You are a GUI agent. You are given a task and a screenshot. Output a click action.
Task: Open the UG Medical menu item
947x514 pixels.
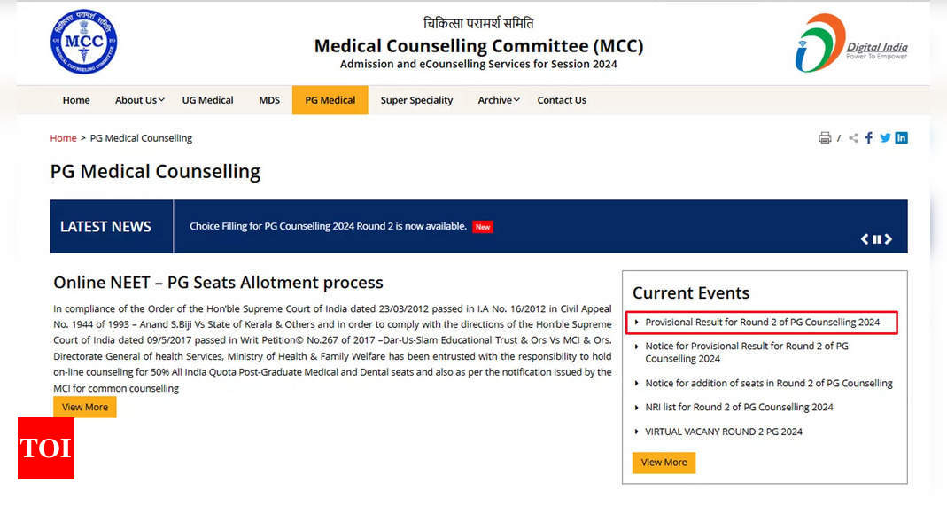(208, 100)
